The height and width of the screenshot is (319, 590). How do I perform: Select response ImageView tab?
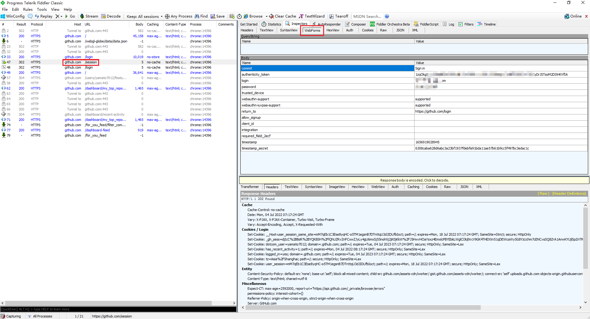pos(337,187)
